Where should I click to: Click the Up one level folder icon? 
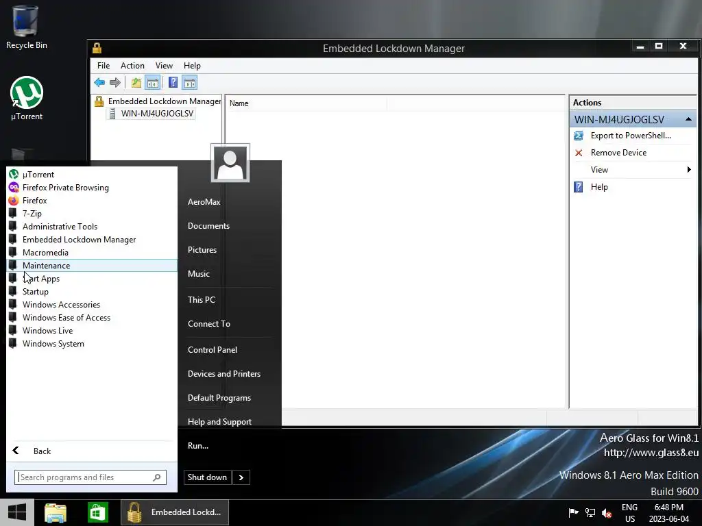point(136,82)
